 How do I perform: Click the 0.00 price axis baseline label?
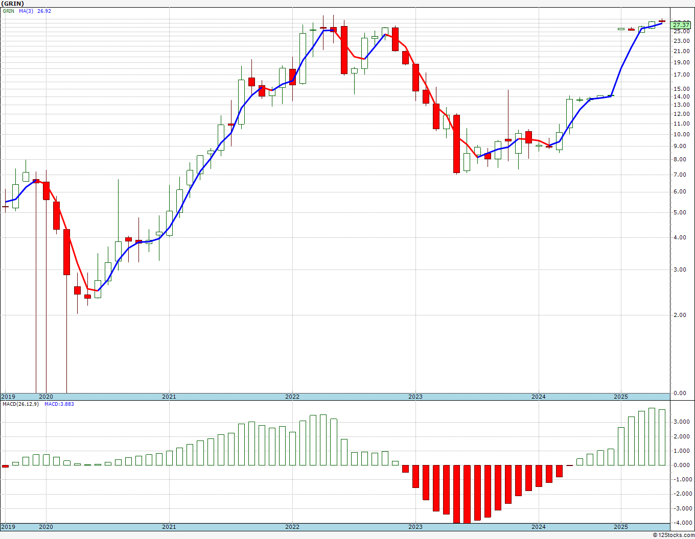click(681, 393)
